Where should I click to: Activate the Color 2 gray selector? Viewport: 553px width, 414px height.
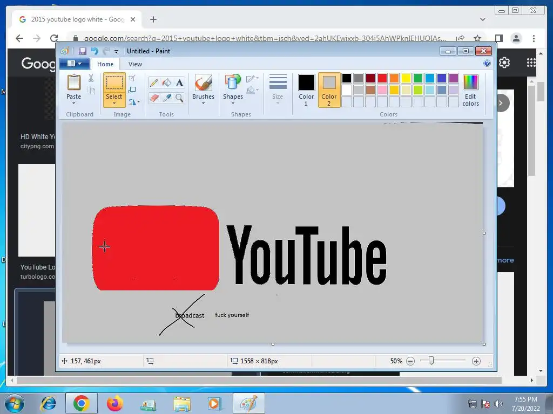pos(329,90)
